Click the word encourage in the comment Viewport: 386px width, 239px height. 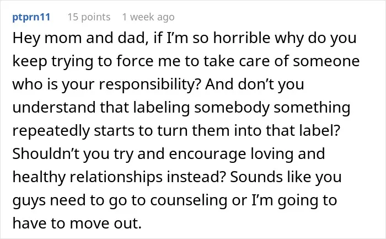[x=207, y=154]
